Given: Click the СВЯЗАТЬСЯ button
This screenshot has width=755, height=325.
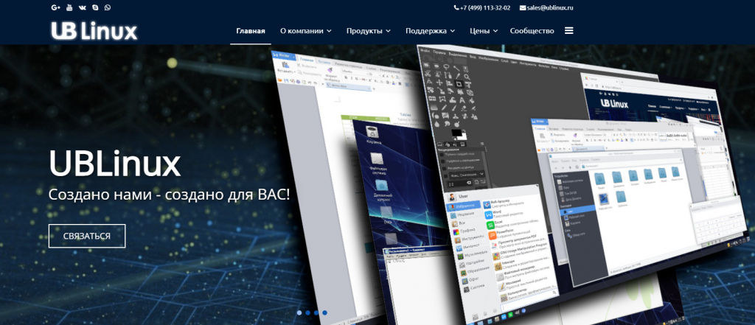Looking at the screenshot, I should 87,236.
